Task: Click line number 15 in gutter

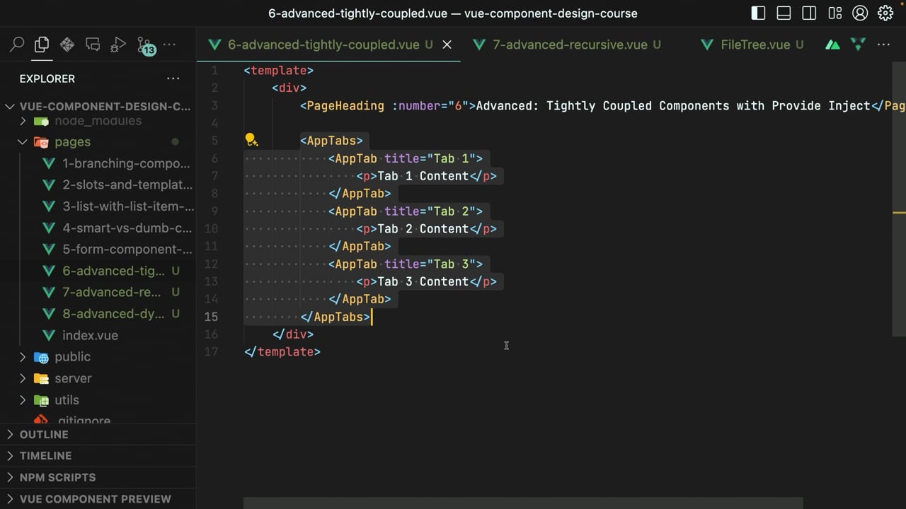Action: [211, 317]
